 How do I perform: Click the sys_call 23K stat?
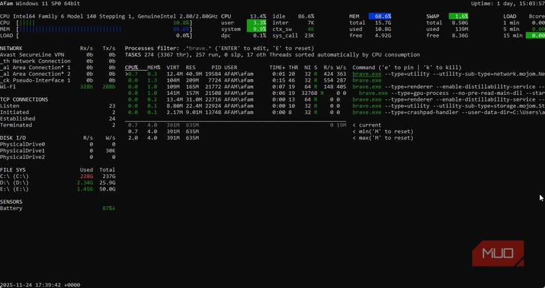coord(293,36)
